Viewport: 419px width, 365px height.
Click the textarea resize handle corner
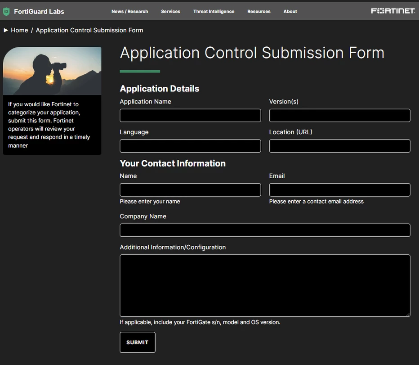coord(408,315)
